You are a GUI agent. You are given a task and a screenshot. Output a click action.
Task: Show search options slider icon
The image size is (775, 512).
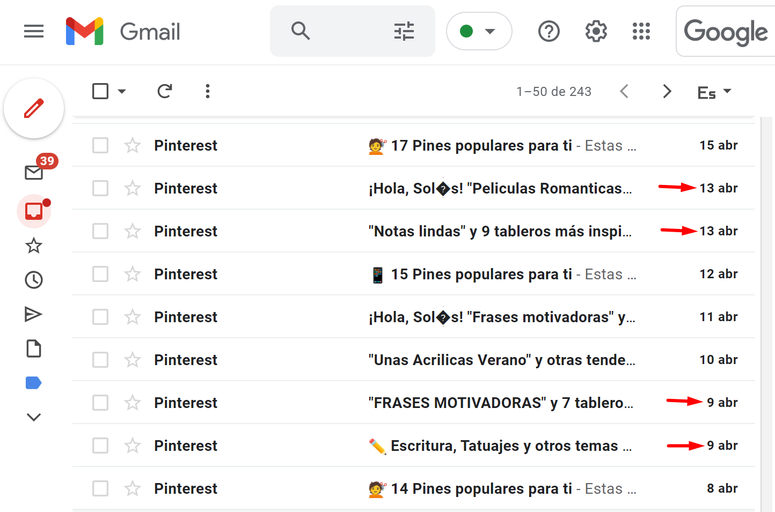[x=404, y=32]
